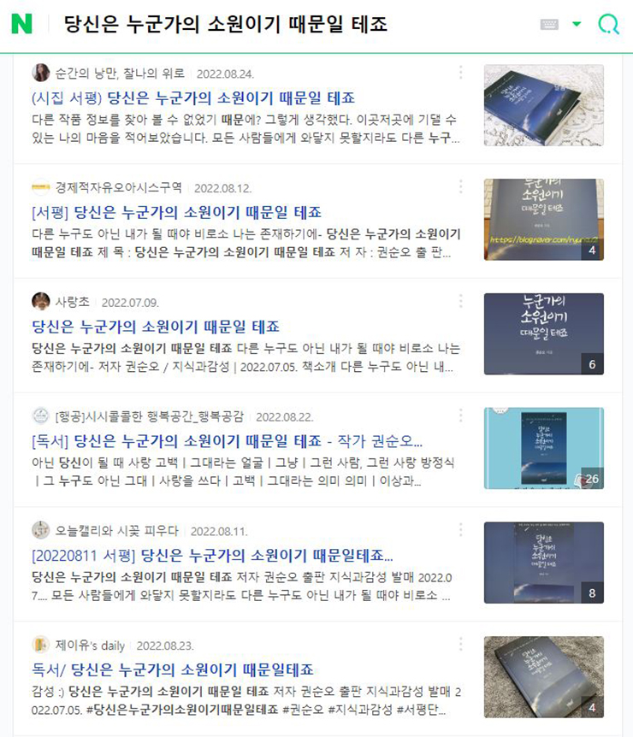Open the 독서/ post title link
633x737 pixels.
click(x=173, y=669)
